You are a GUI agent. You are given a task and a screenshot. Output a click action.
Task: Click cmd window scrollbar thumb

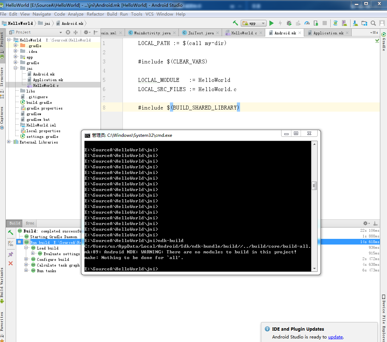314,186
